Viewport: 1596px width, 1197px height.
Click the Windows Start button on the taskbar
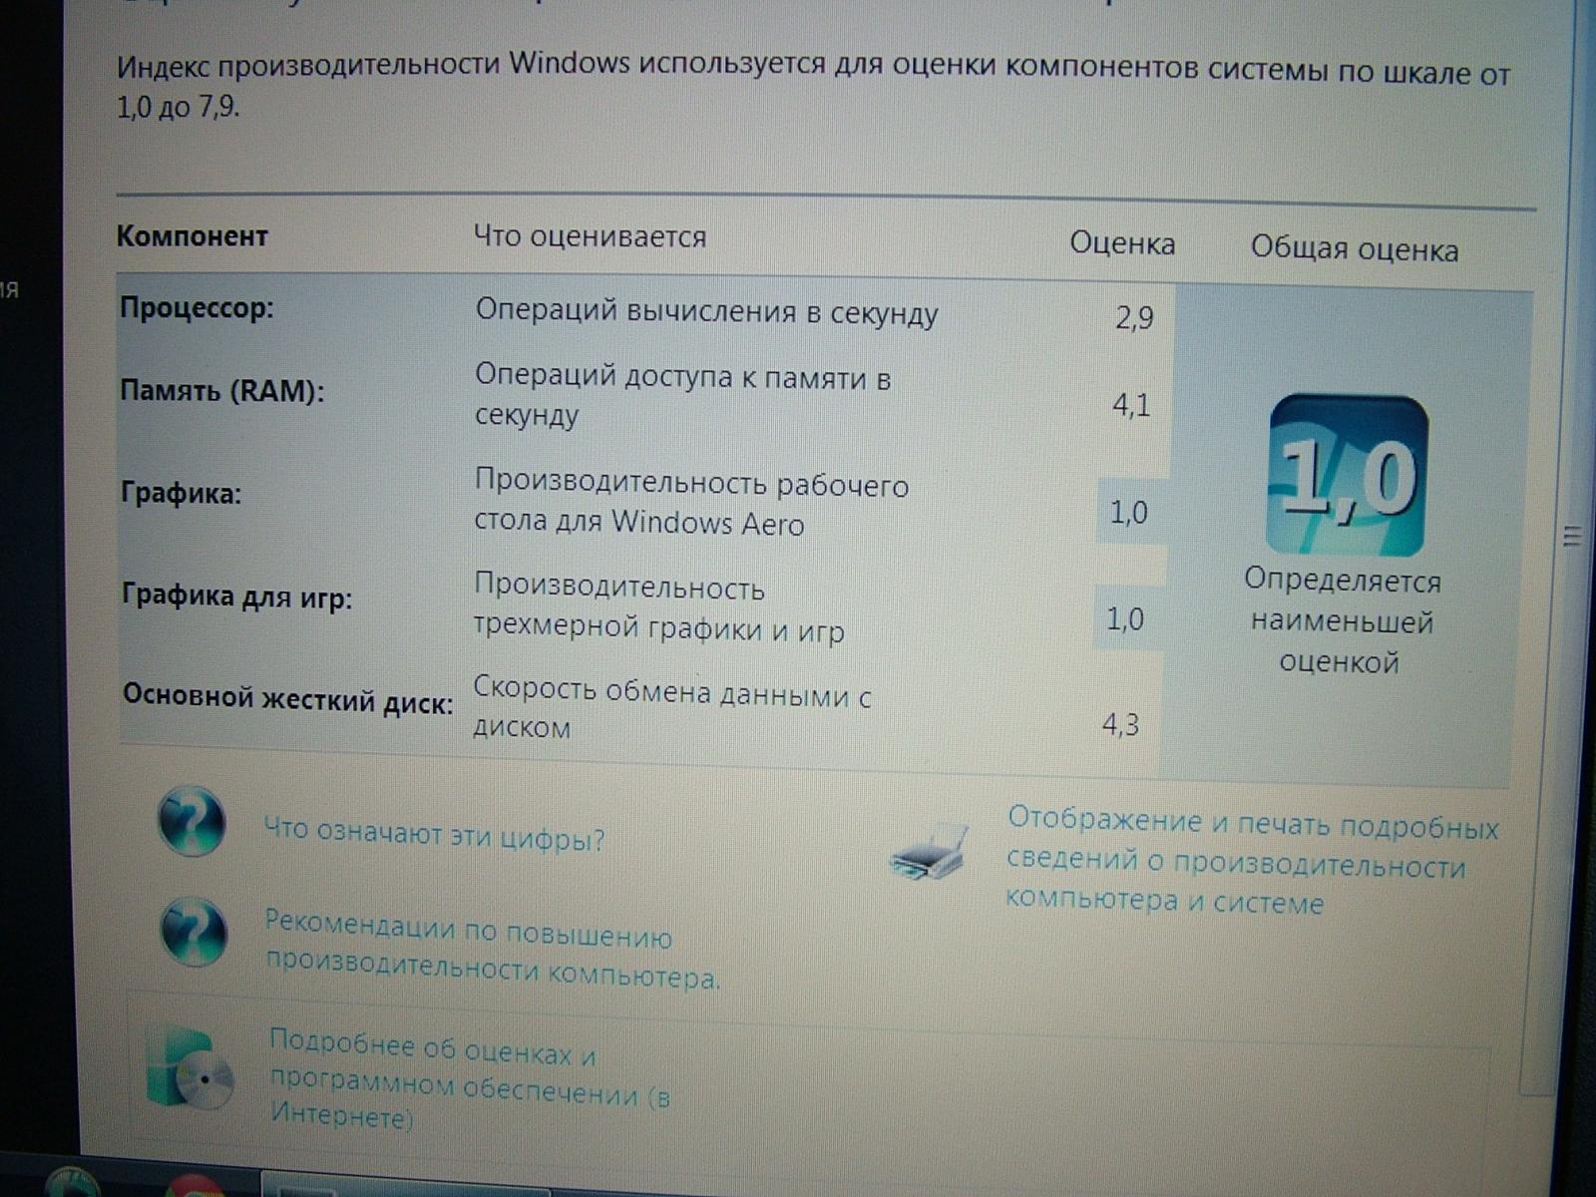pos(72,1184)
